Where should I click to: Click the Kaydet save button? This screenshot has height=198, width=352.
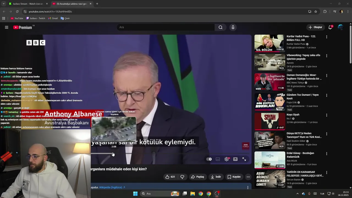234,177
